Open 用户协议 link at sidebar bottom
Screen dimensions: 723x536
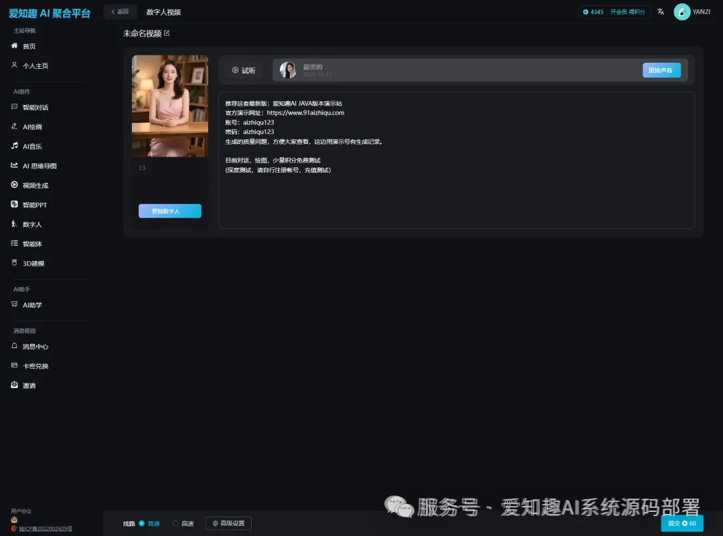tap(21, 511)
